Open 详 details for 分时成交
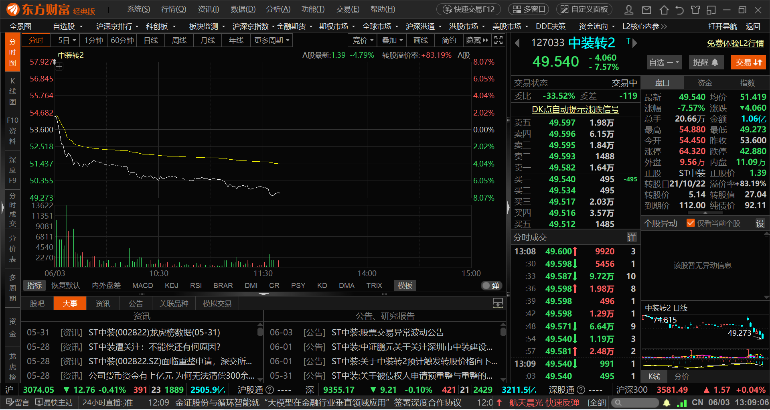The image size is (770, 410). (x=632, y=237)
